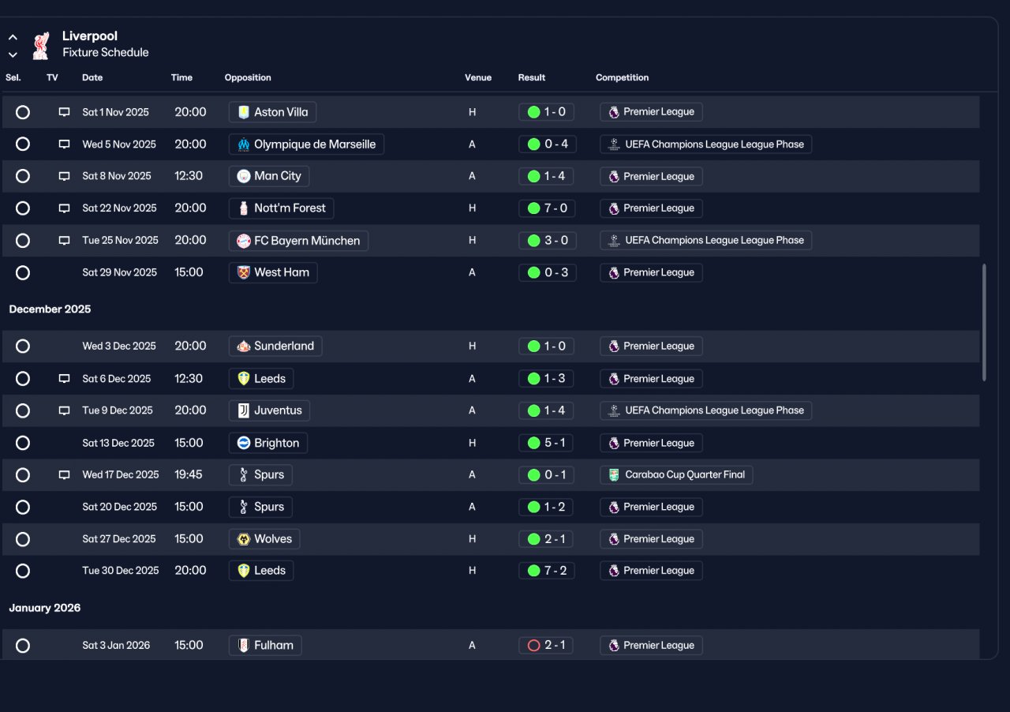Click the Juventus club badge
The height and width of the screenshot is (712, 1010).
point(244,410)
